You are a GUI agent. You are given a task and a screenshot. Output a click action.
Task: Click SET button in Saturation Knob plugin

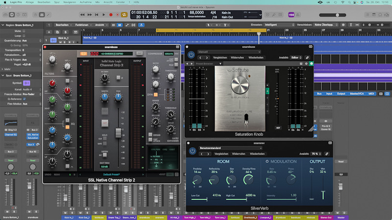(x=278, y=128)
